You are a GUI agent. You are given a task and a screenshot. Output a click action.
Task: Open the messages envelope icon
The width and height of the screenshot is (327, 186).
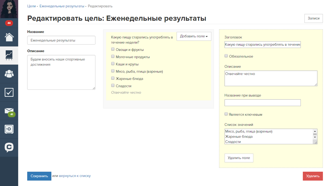tap(9, 111)
